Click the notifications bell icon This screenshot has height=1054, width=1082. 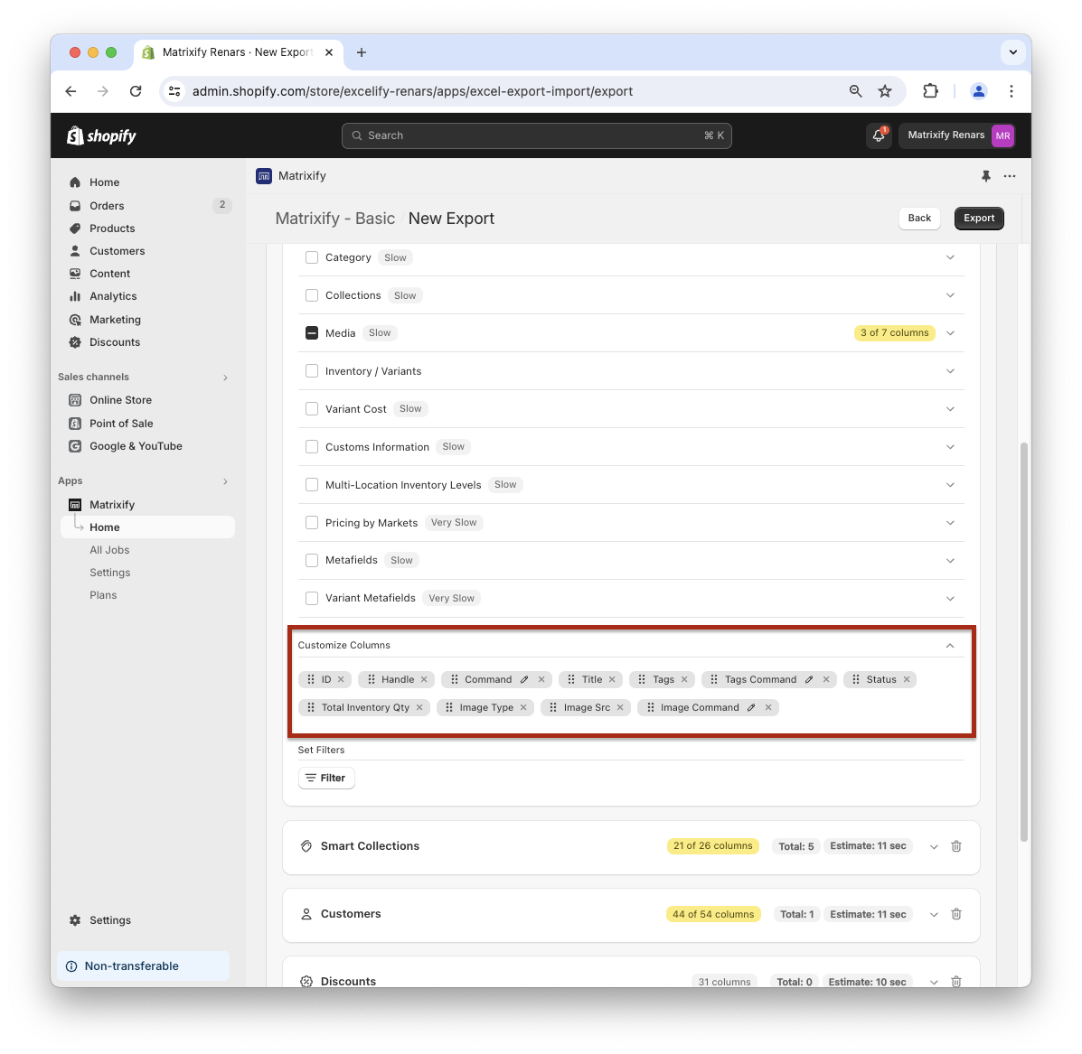coord(878,135)
